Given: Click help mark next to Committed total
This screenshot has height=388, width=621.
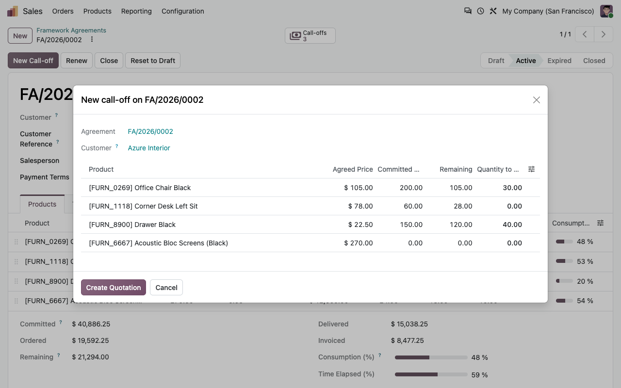Looking at the screenshot, I should click(61, 322).
